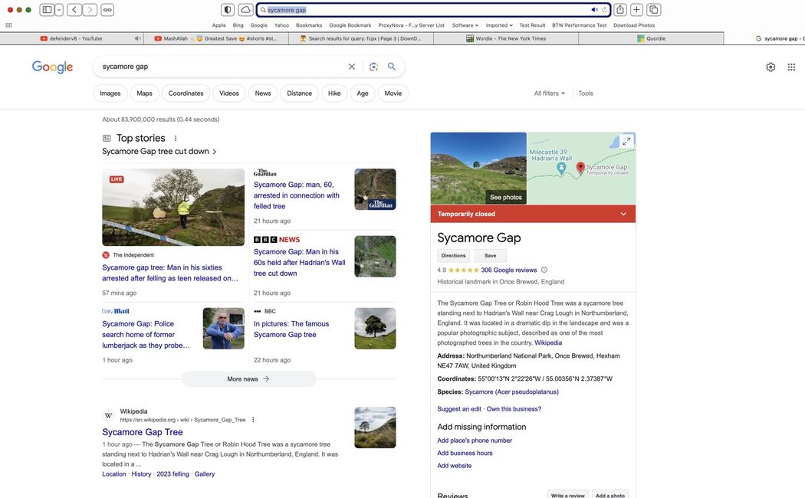Image resolution: width=805 pixels, height=498 pixels.
Task: Search by image with Lens icon
Action: click(373, 67)
